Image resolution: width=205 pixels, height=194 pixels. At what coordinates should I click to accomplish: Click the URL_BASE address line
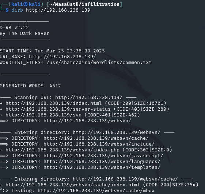coord(48,57)
